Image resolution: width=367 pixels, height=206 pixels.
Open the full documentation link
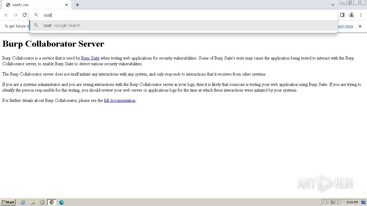tap(120, 100)
